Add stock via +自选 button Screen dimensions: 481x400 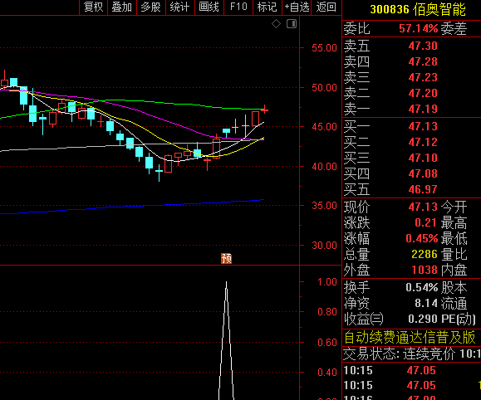pyautogui.click(x=297, y=7)
